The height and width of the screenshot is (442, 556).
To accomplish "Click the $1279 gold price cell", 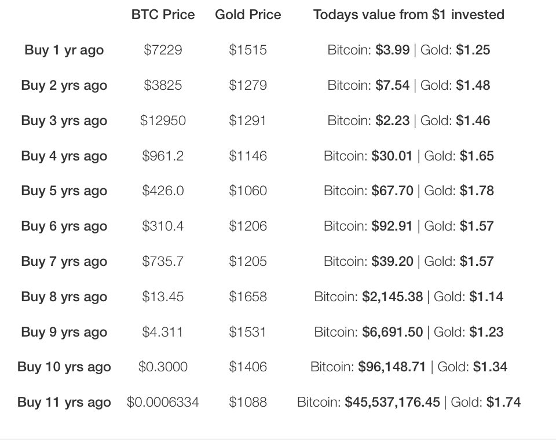I will pos(248,85).
